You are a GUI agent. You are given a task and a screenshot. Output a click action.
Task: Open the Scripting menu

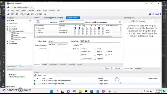pyautogui.click(x=52, y=10)
